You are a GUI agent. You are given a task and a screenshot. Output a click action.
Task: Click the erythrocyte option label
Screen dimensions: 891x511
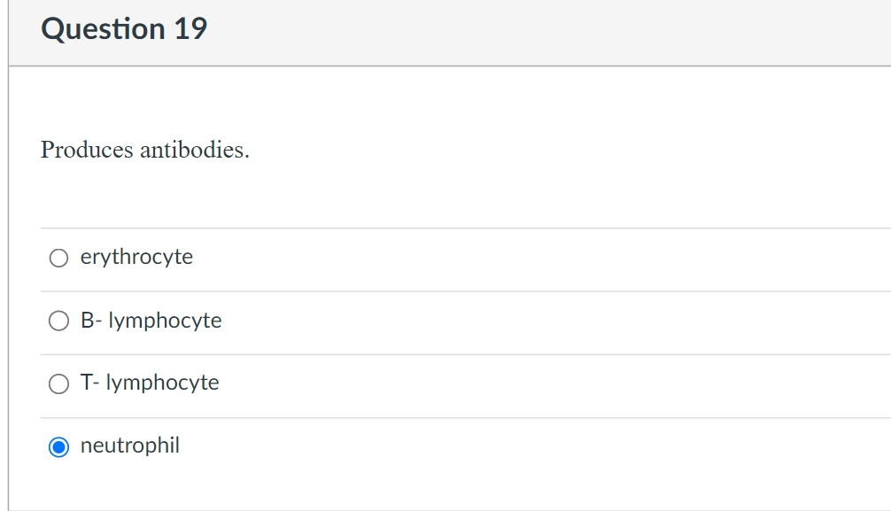(x=136, y=257)
